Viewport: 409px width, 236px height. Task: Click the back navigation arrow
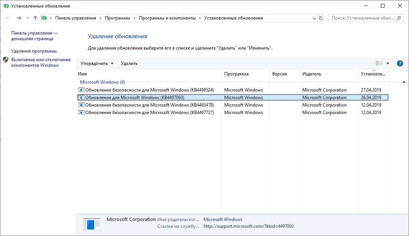click(x=8, y=18)
